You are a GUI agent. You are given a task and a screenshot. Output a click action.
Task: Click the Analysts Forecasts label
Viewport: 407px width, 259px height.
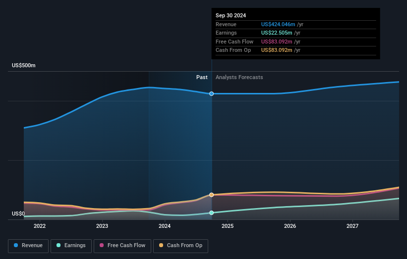[x=239, y=78]
